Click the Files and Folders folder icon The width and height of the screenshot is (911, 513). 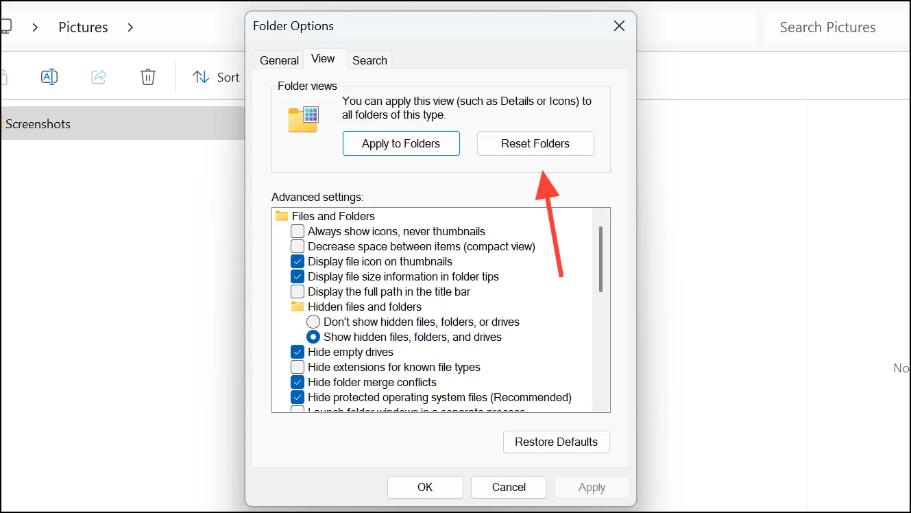(282, 216)
